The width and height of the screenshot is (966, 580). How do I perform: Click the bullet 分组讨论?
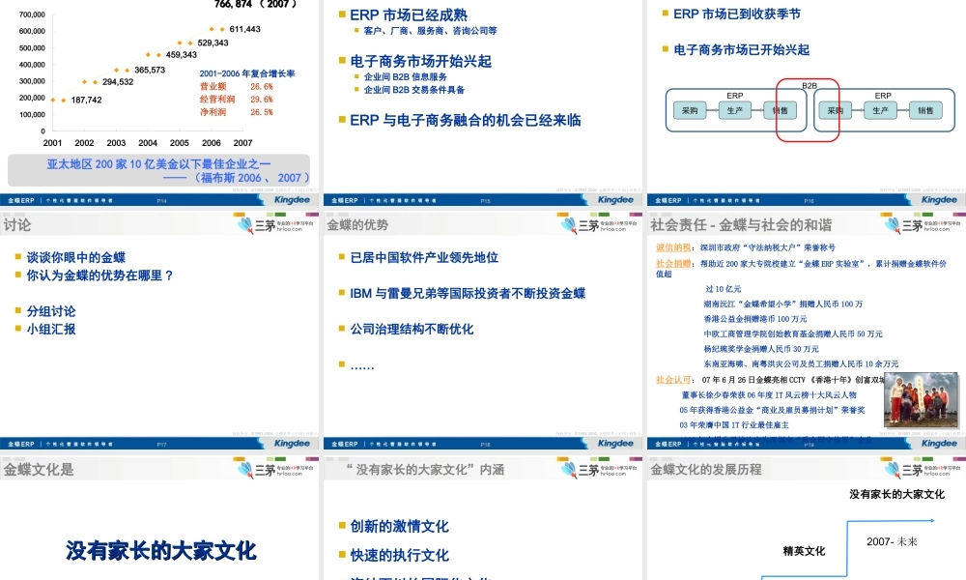[x=51, y=310]
